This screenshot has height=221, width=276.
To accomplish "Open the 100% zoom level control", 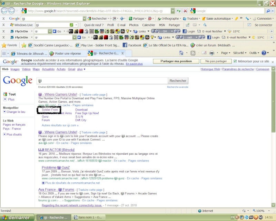I will (x=261, y=211).
